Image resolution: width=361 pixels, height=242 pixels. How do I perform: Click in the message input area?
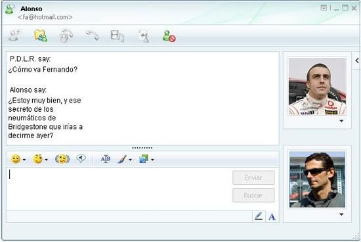(x=119, y=189)
